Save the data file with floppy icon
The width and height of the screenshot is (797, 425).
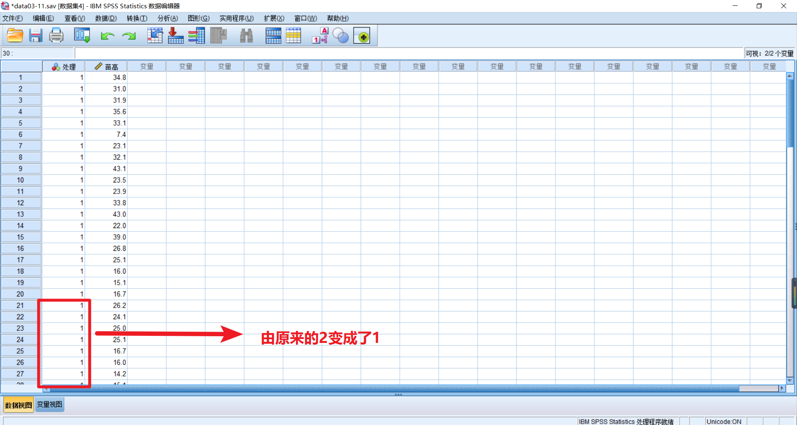pos(36,36)
